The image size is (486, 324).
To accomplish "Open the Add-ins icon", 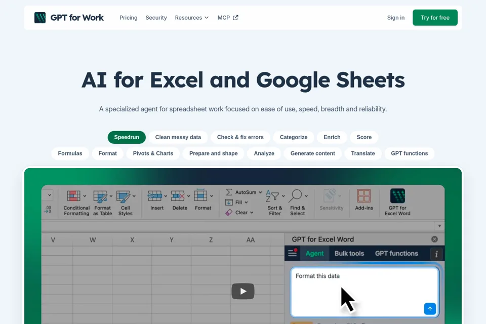I will pyautogui.click(x=364, y=196).
